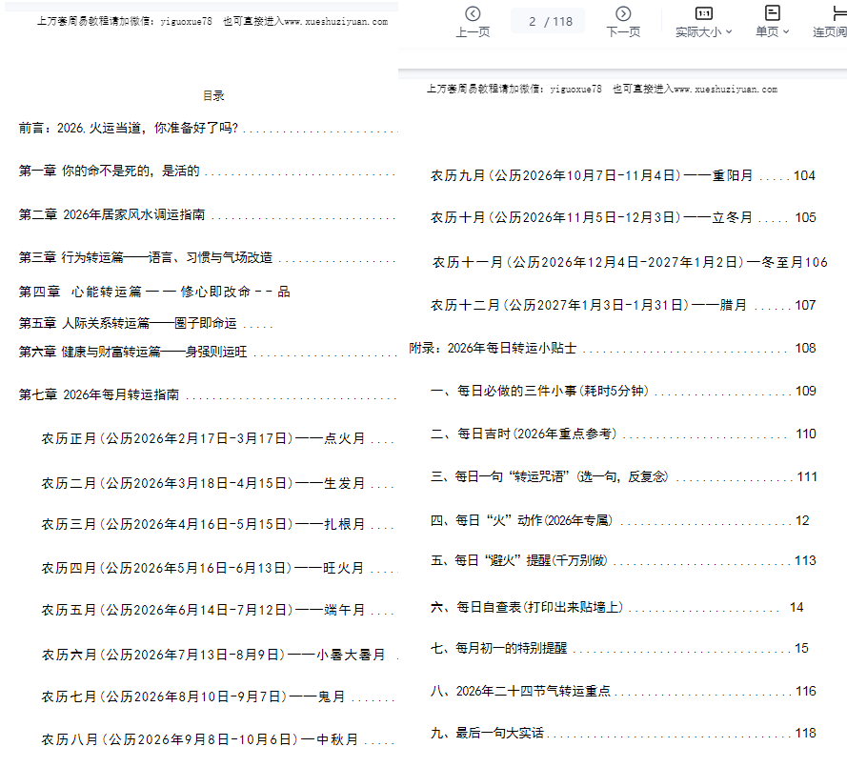Select 农历五月 端午月 entry
Viewport: 847px width, 767px height.
point(218,610)
